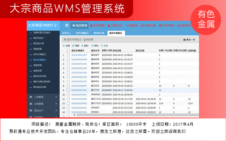
Task: Expand the 入库管理 sidebar section
Action: pyautogui.click(x=56, y=97)
